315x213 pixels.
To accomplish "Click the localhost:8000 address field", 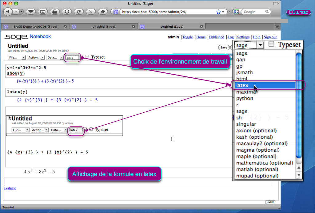I will point(168,12).
